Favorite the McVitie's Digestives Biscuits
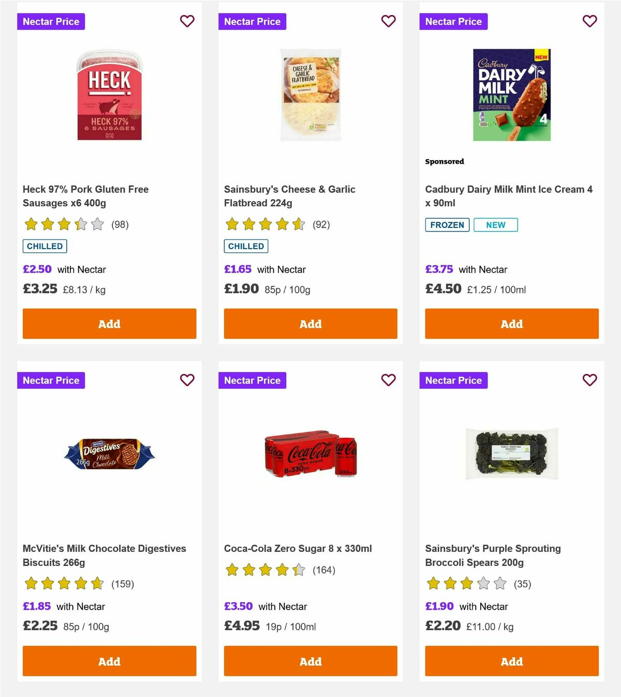 coord(187,380)
